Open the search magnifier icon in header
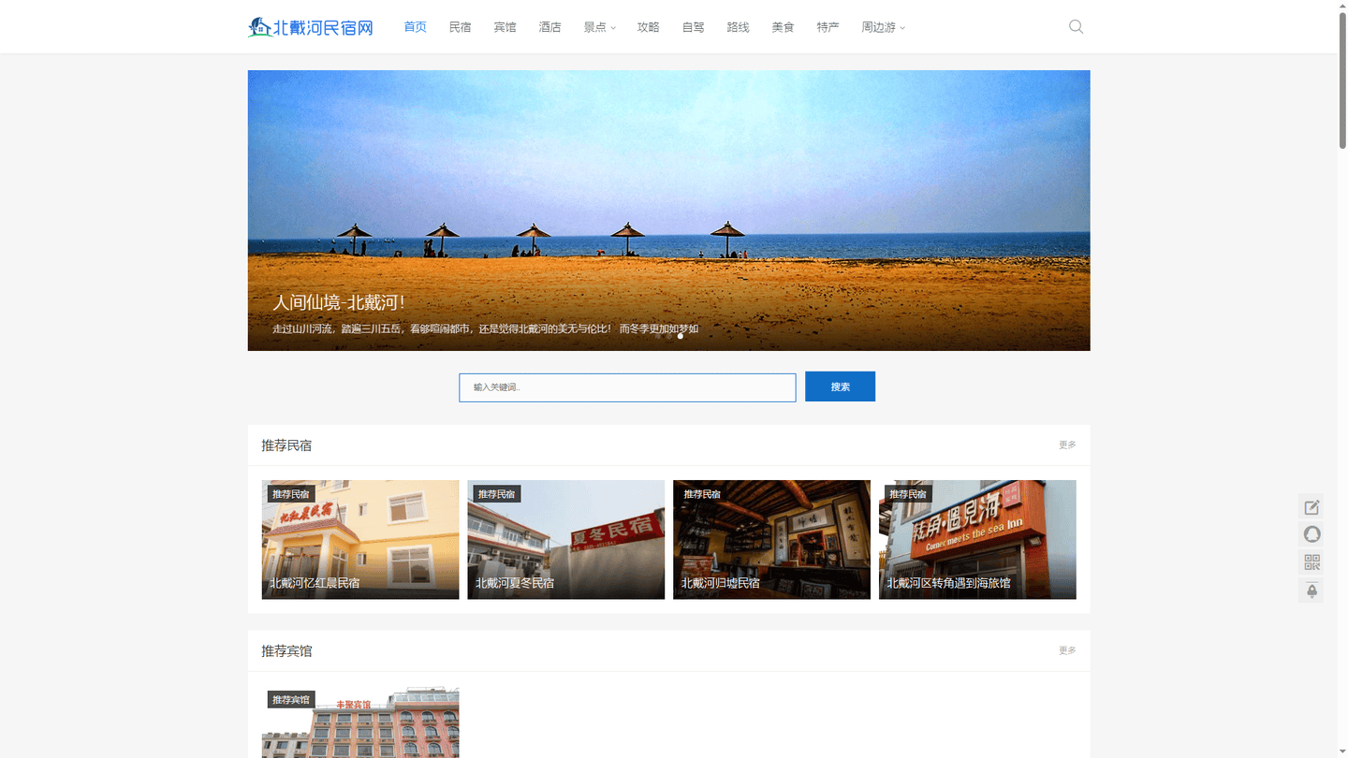Screen dimensions: 1348x758 1076,27
